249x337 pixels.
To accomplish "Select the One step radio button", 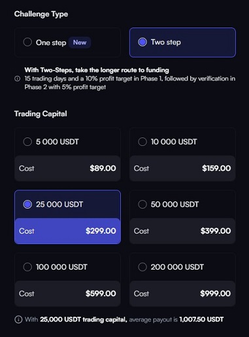I will click(27, 43).
